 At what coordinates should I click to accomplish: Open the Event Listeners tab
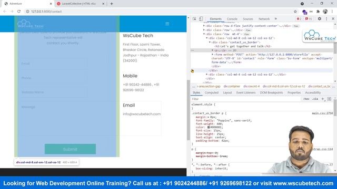click(x=246, y=92)
